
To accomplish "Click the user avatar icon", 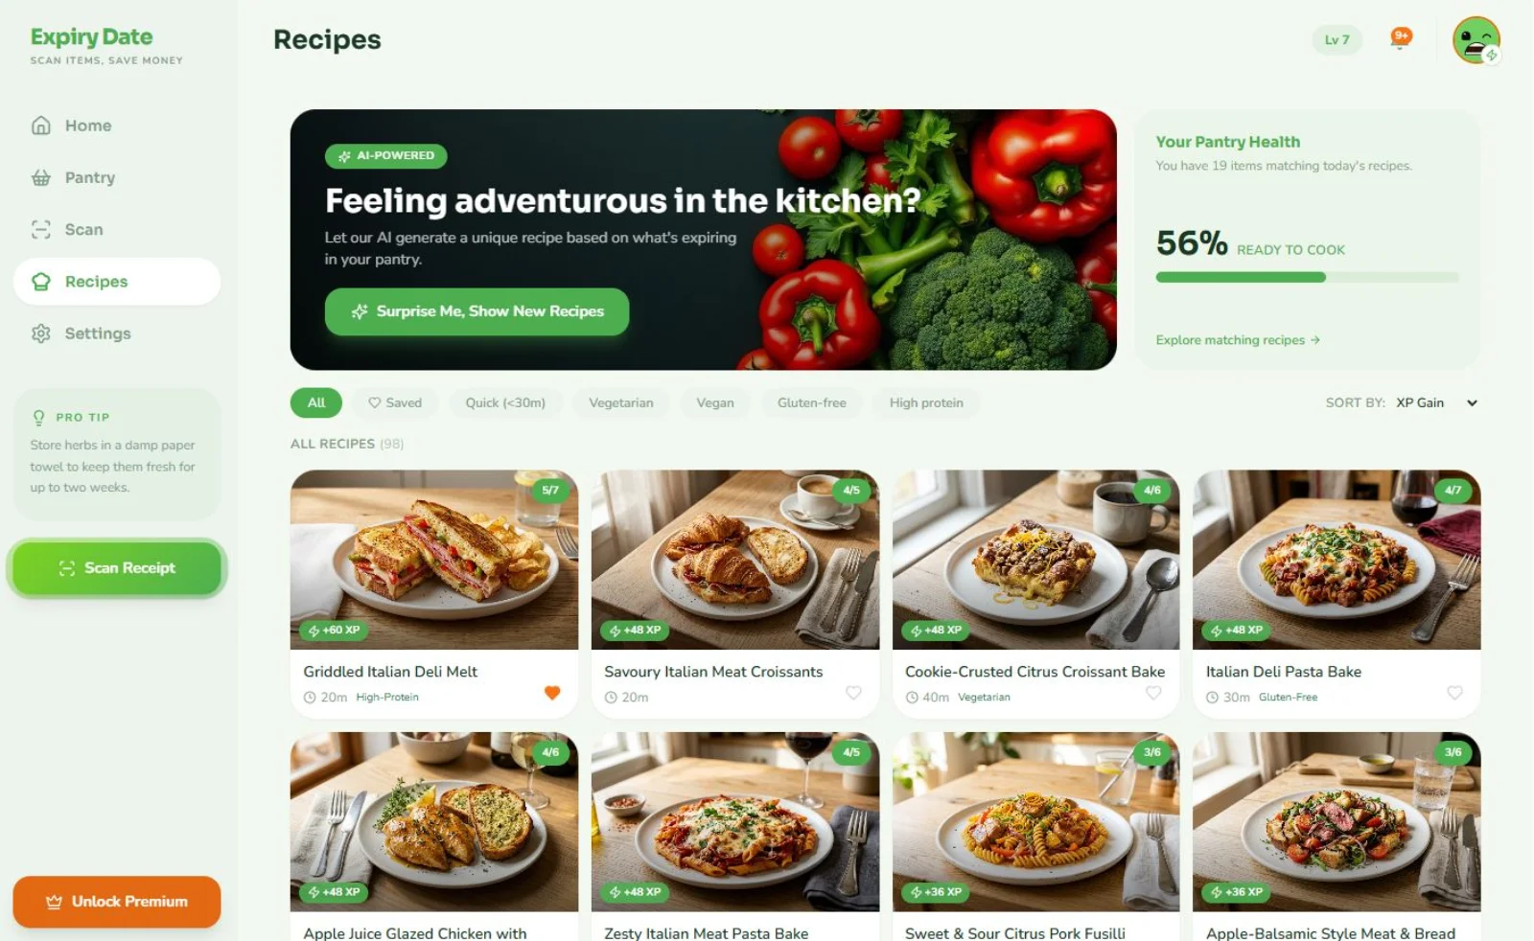I will [1476, 40].
